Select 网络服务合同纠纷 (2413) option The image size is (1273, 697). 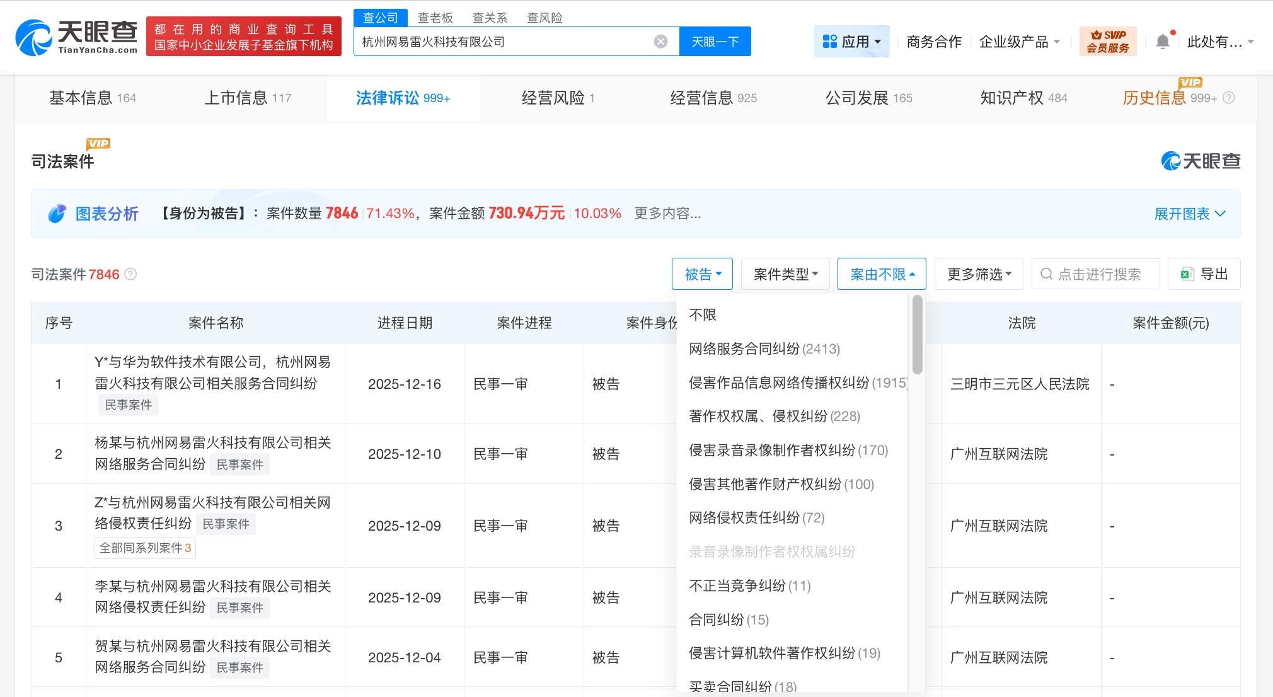click(764, 348)
